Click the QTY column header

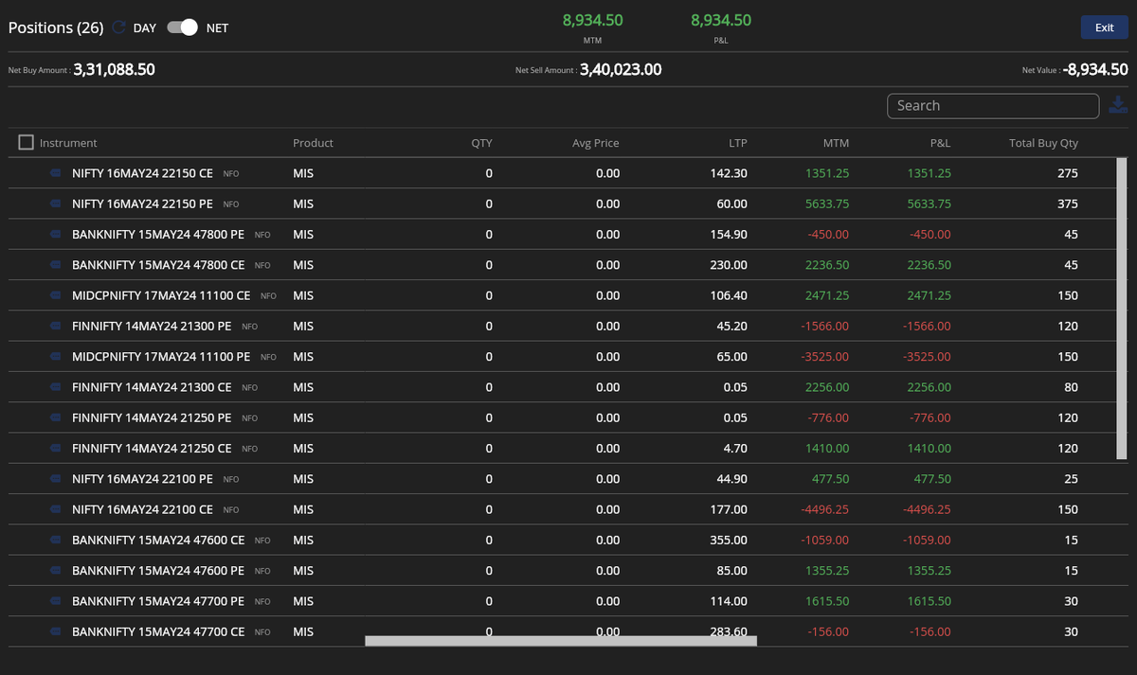click(481, 143)
